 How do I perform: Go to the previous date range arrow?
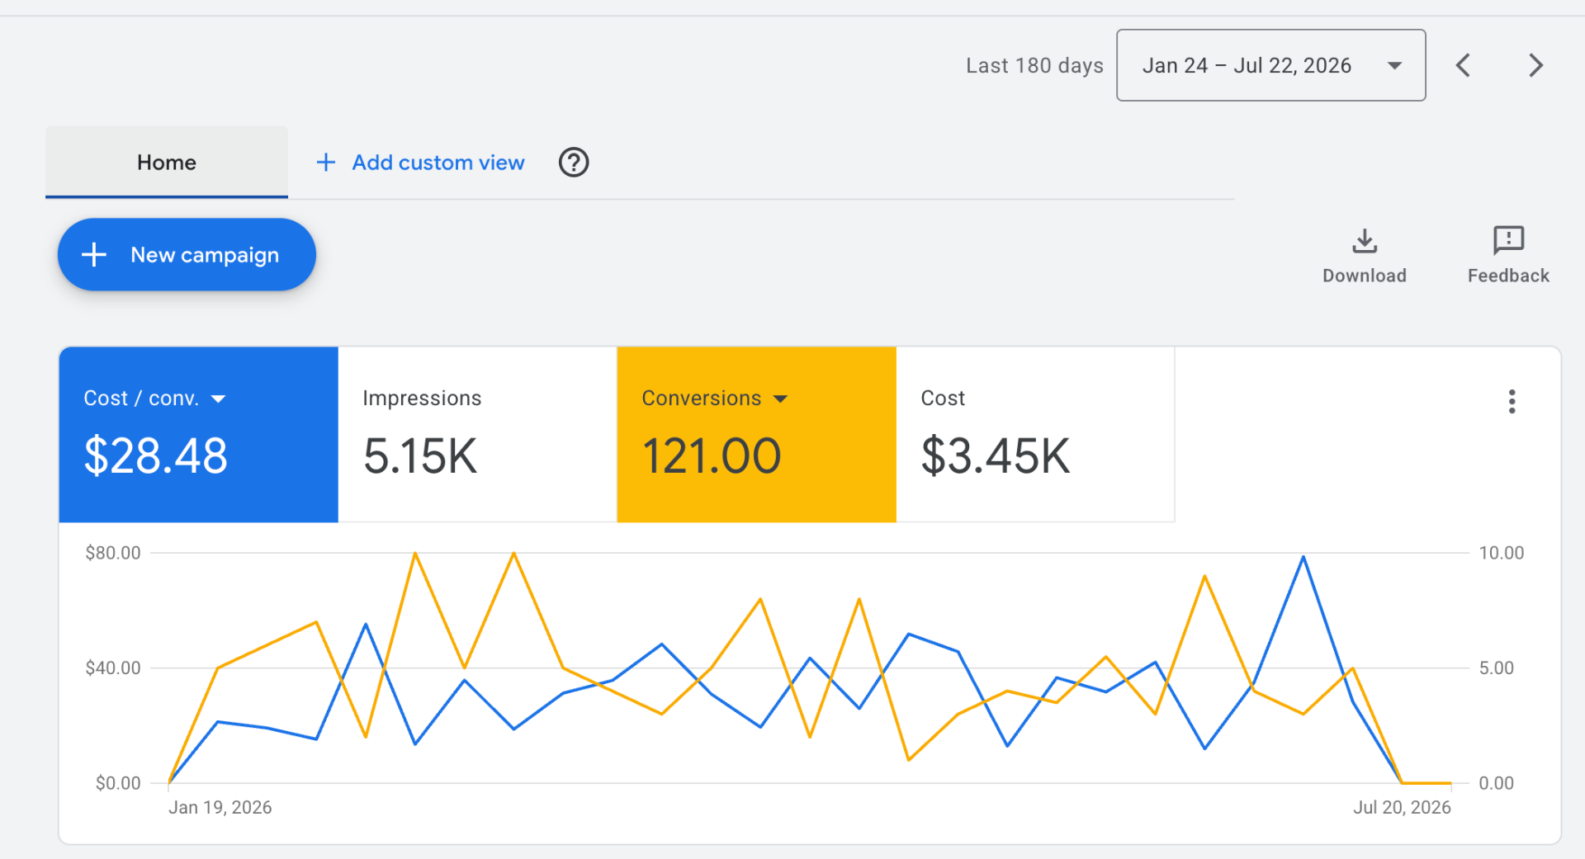coord(1463,65)
